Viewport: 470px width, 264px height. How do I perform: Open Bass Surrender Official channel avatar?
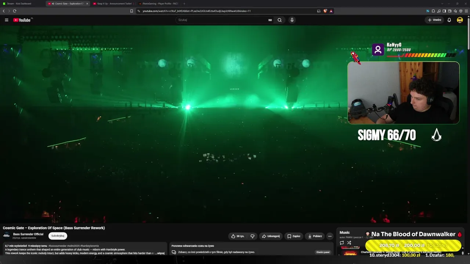coord(7,236)
